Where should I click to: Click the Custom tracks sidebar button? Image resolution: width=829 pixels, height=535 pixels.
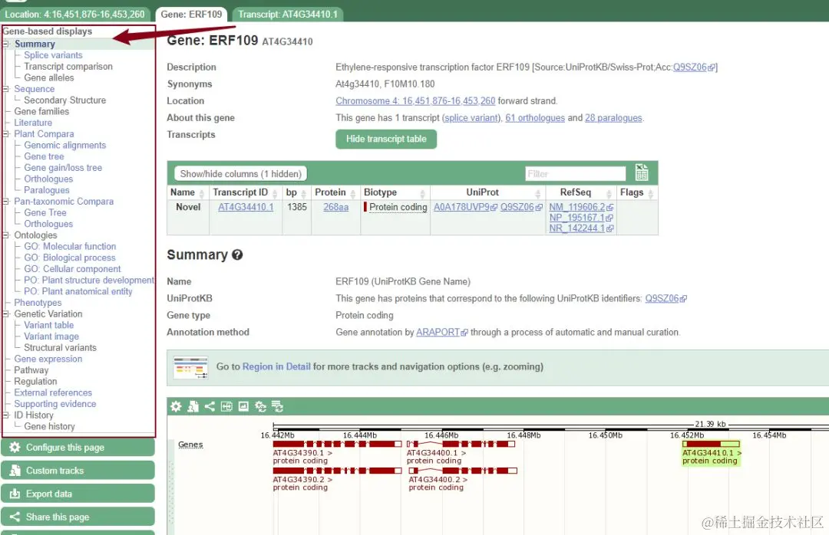point(78,471)
